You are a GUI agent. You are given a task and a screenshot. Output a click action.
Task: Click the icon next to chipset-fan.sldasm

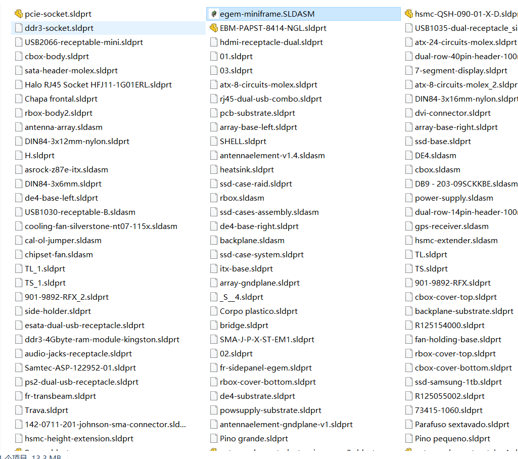pyautogui.click(x=19, y=254)
